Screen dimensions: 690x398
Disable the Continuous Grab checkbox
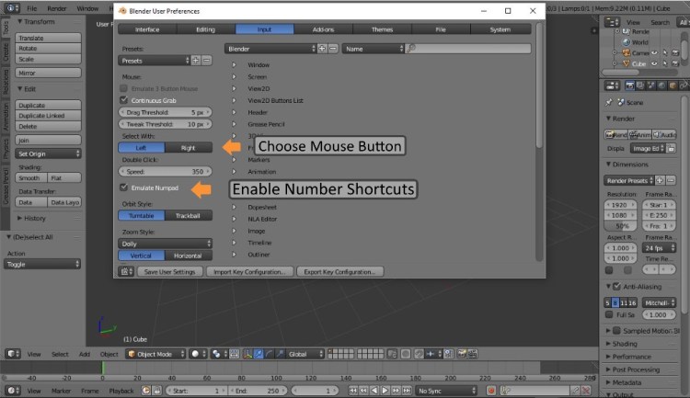(124, 99)
